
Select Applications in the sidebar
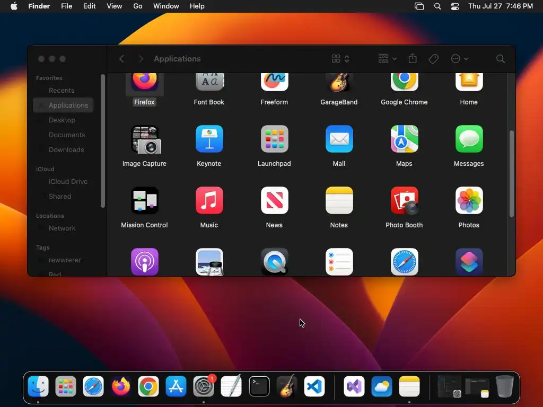(x=64, y=105)
